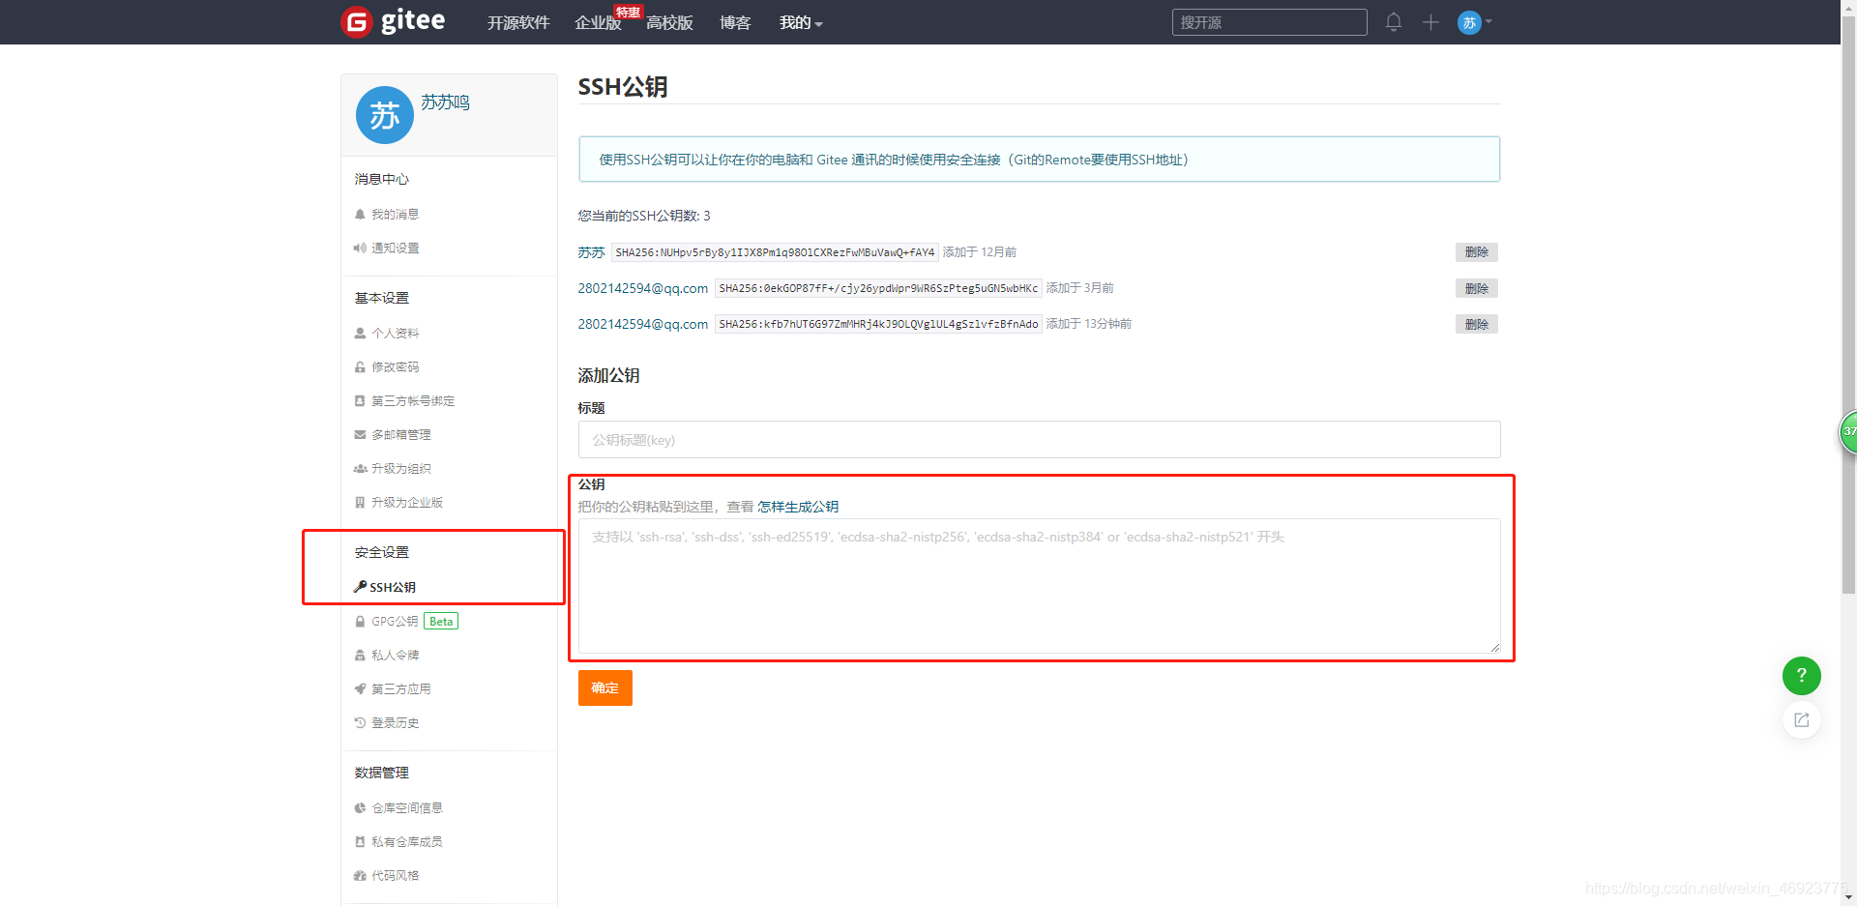1857x906 pixels.
Task: Go to 修改密码 settings
Action: pyautogui.click(x=395, y=366)
